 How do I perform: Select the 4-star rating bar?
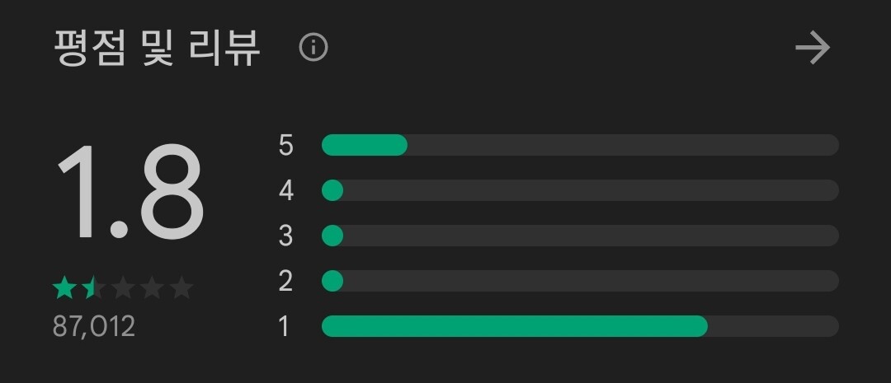(x=579, y=190)
